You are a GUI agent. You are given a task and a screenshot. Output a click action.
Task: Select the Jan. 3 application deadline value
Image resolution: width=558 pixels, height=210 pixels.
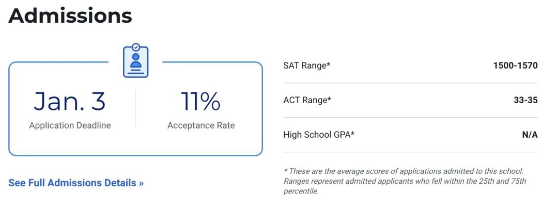pyautogui.click(x=70, y=101)
